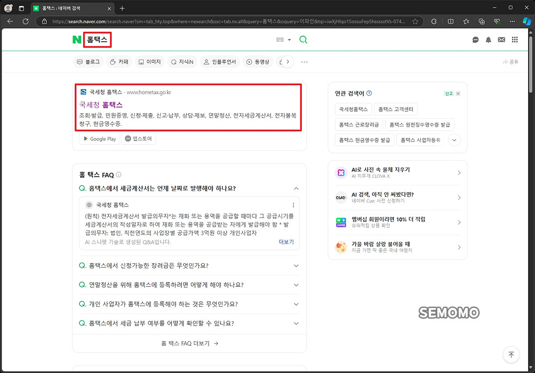Screen dimensions: 535x373
Task: Click the browser address bar URL
Action: [229, 21]
